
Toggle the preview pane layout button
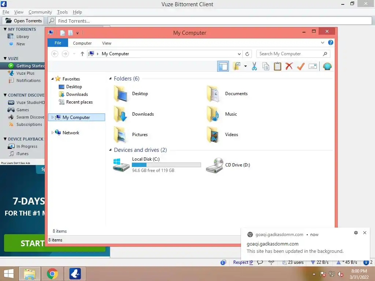click(x=223, y=66)
